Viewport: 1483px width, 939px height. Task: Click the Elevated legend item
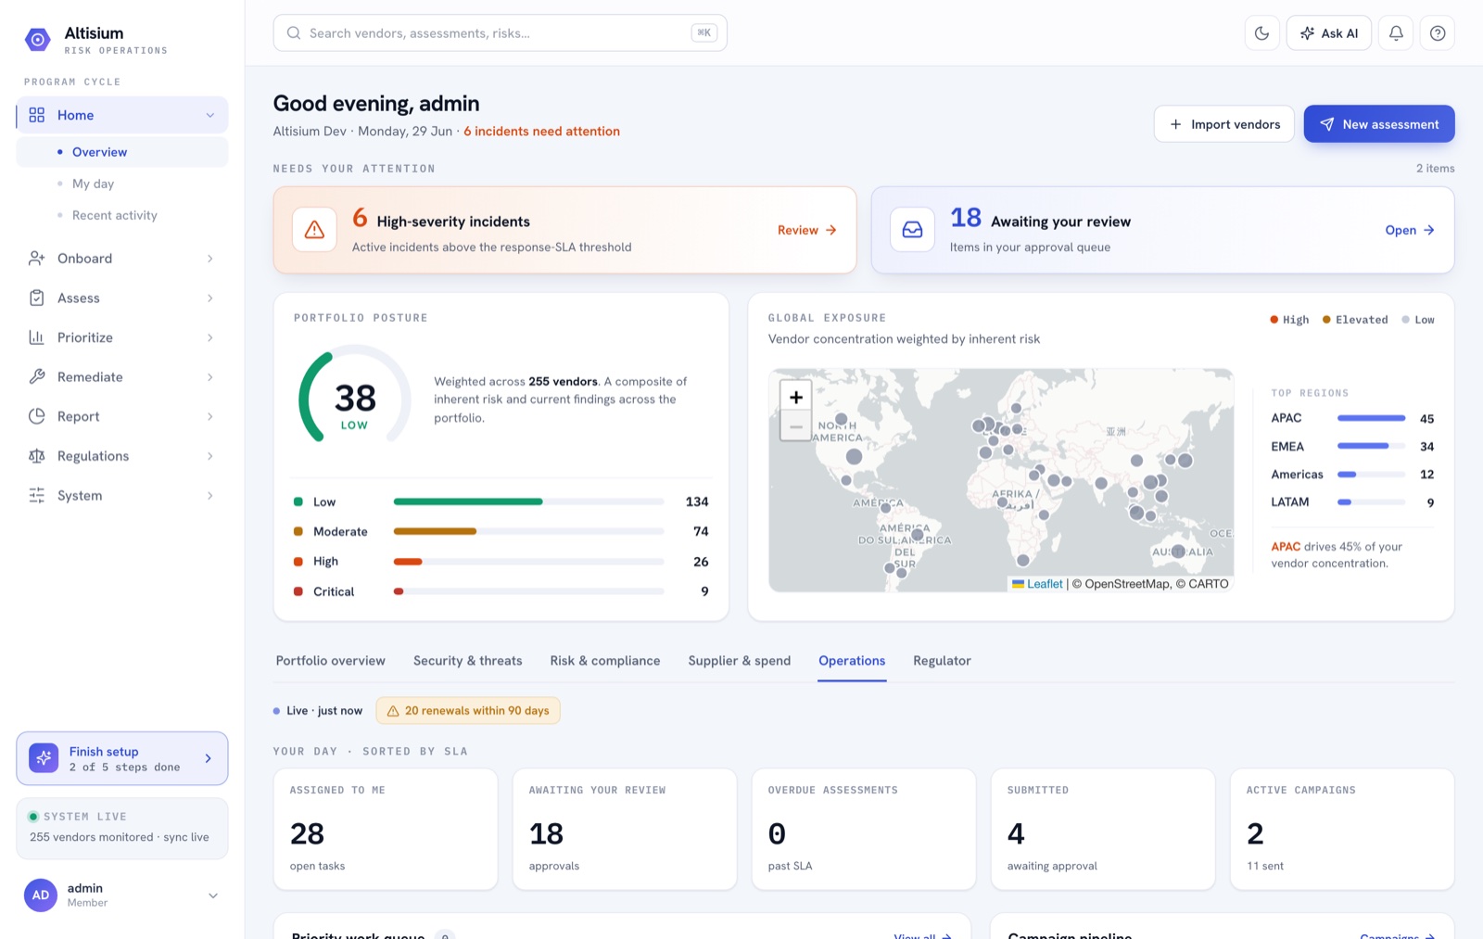1355,320
